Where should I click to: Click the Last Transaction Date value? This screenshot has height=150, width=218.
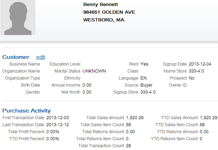[x=58, y=125]
